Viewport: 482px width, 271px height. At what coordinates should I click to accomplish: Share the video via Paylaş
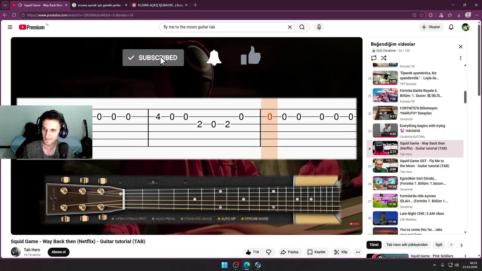(x=290, y=252)
